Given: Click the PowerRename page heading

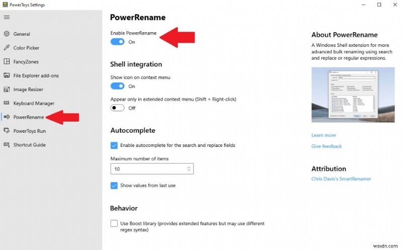Looking at the screenshot, I should click(x=138, y=18).
